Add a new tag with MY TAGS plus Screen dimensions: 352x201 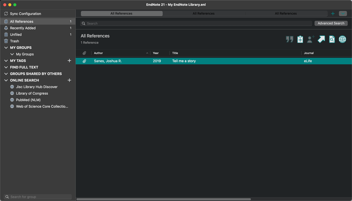tap(69, 61)
